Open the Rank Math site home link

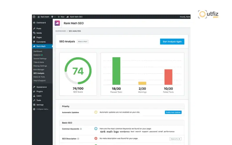pyautogui.click(x=43, y=17)
